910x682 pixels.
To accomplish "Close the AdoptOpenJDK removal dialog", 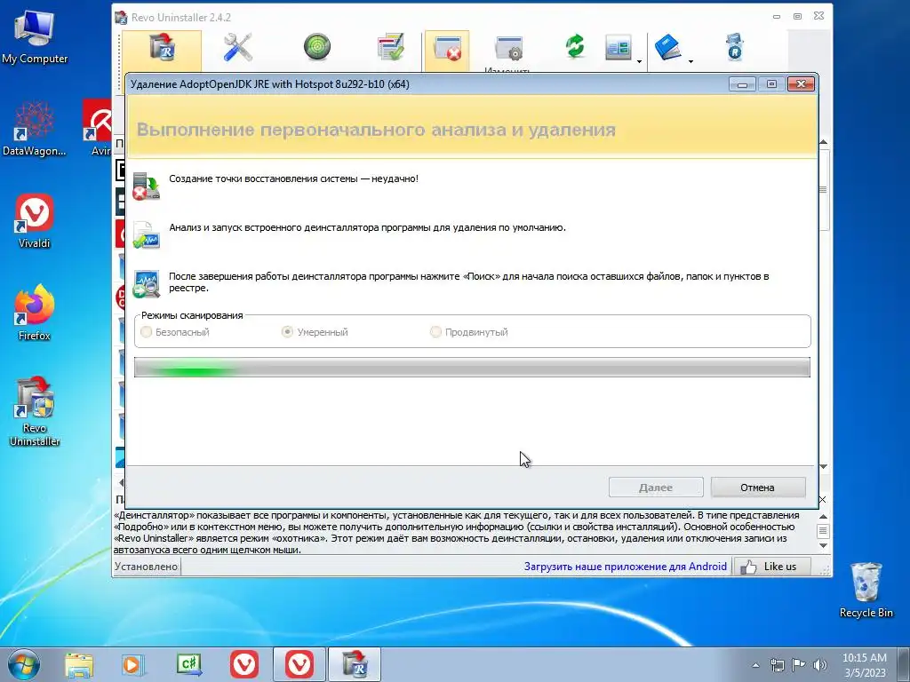I will coord(801,84).
